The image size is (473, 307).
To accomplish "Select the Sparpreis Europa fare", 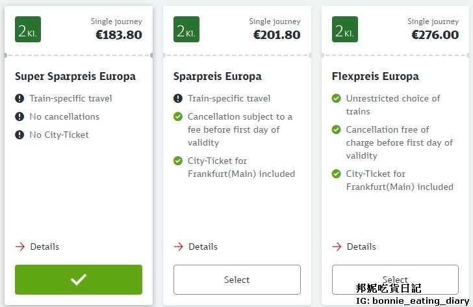I will 236,280.
